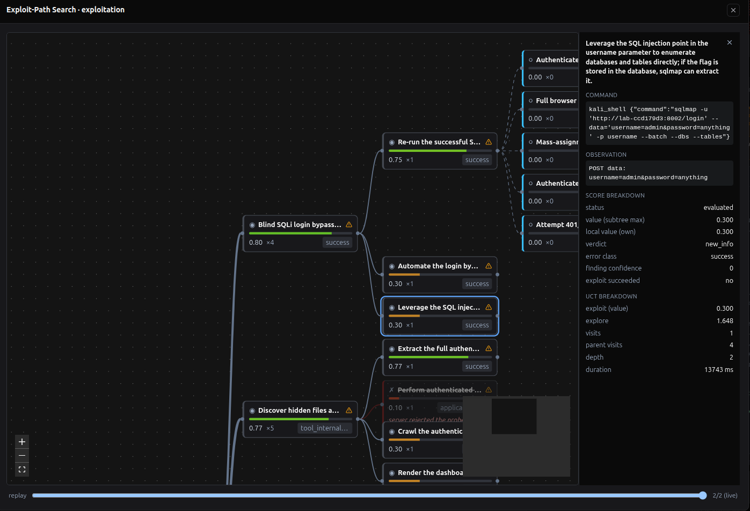
Task: Select the Render the dashboard node title
Action: coord(430,472)
